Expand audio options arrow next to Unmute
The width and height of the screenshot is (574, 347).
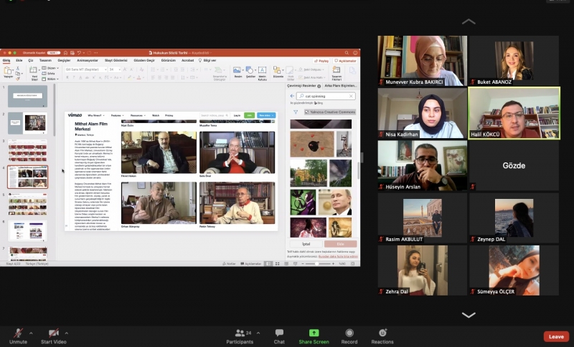pyautogui.click(x=32, y=331)
